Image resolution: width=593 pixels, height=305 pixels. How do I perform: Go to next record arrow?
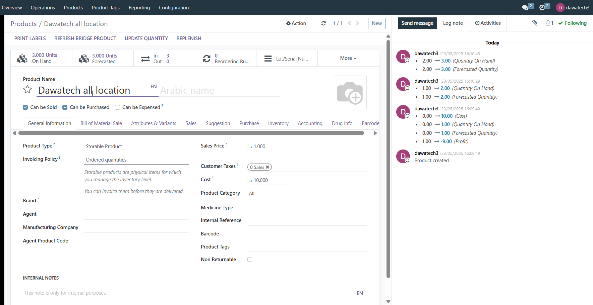358,23
